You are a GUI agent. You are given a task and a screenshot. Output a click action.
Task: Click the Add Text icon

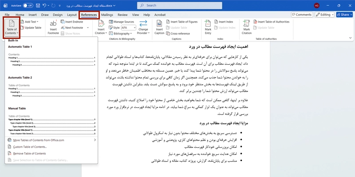click(x=22, y=22)
